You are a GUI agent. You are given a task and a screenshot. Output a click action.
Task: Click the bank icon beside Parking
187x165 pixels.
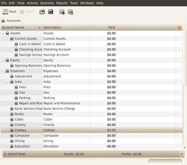[x=16, y=98]
